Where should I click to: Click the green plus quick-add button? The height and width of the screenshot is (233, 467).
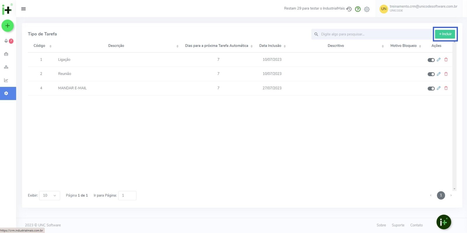point(8,26)
